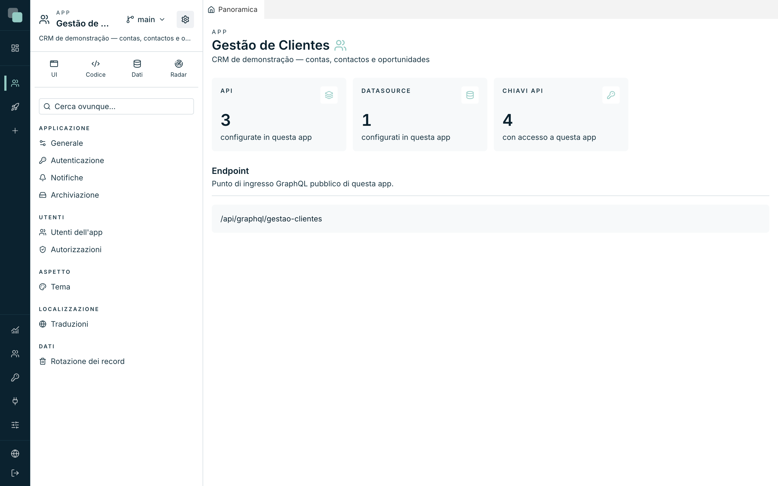
Task: Open the main branch dropdown
Action: (x=146, y=20)
